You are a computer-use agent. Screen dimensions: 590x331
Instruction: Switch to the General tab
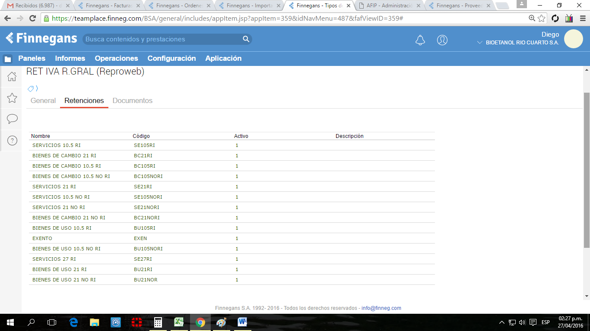coord(43,101)
